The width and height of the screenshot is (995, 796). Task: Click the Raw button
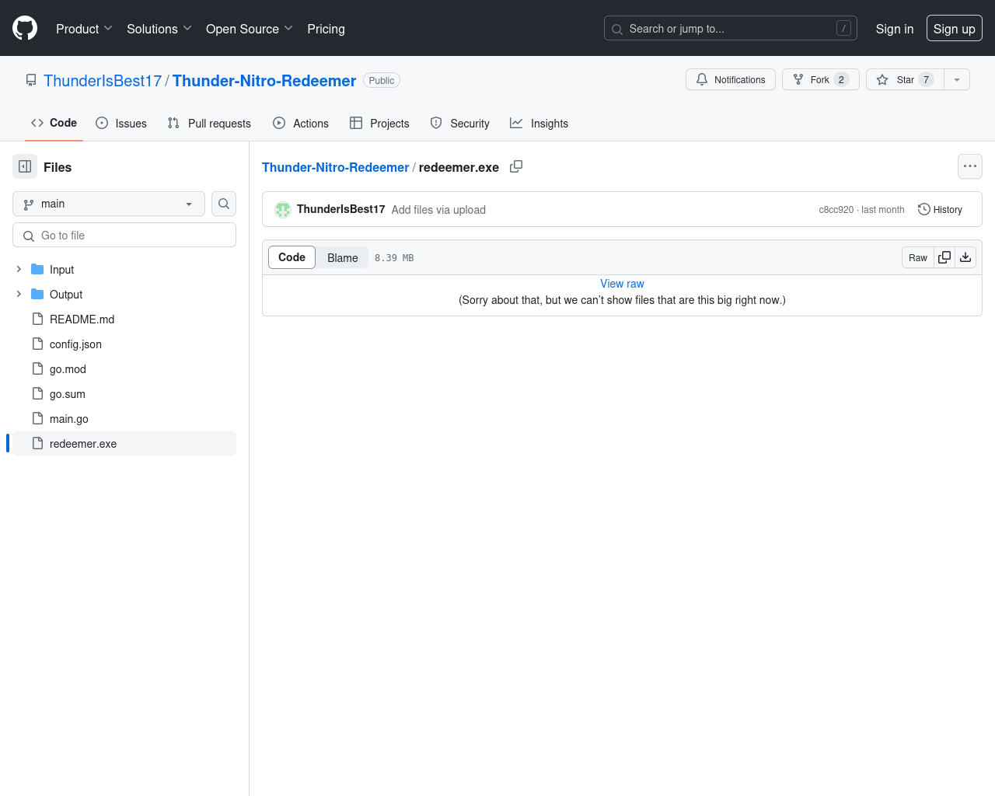[917, 257]
